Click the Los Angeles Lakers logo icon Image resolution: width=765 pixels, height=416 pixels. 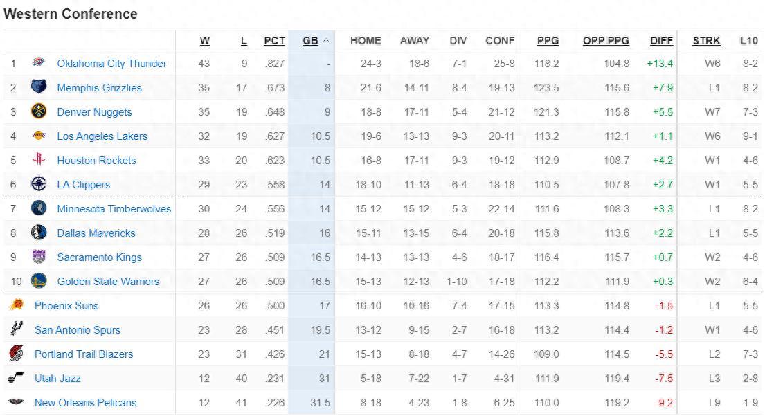pyautogui.click(x=39, y=136)
